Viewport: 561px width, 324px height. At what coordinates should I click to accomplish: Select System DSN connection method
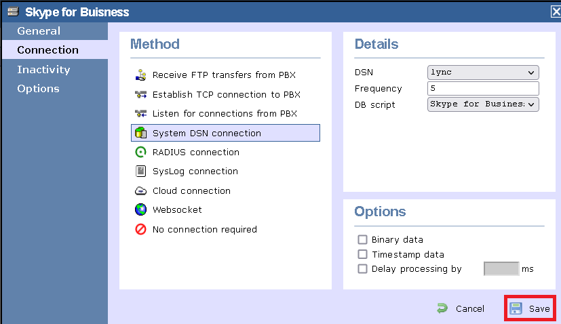[x=225, y=133]
